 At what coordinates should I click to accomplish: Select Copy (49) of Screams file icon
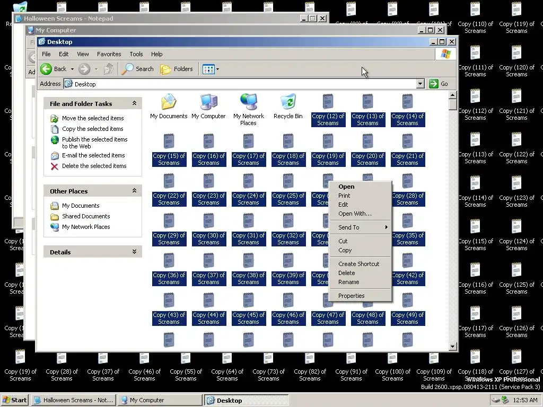tap(408, 301)
